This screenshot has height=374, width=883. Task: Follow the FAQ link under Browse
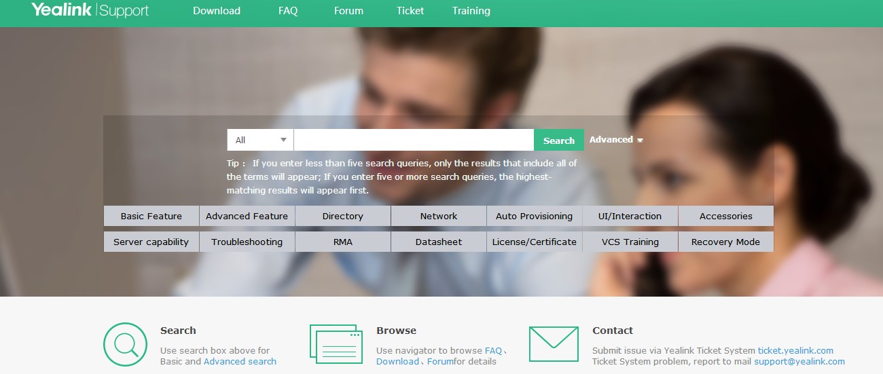tap(493, 350)
